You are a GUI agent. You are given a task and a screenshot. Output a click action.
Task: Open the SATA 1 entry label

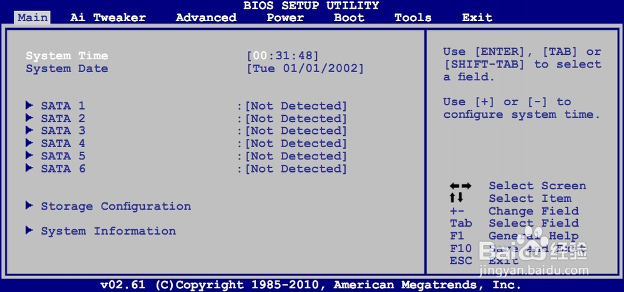tap(63, 106)
